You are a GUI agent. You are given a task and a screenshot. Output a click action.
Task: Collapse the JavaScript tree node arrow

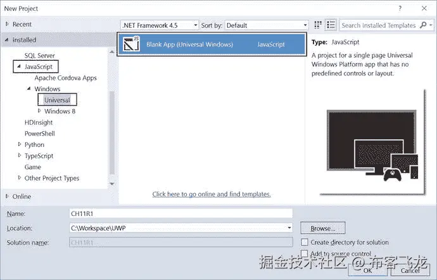19,67
